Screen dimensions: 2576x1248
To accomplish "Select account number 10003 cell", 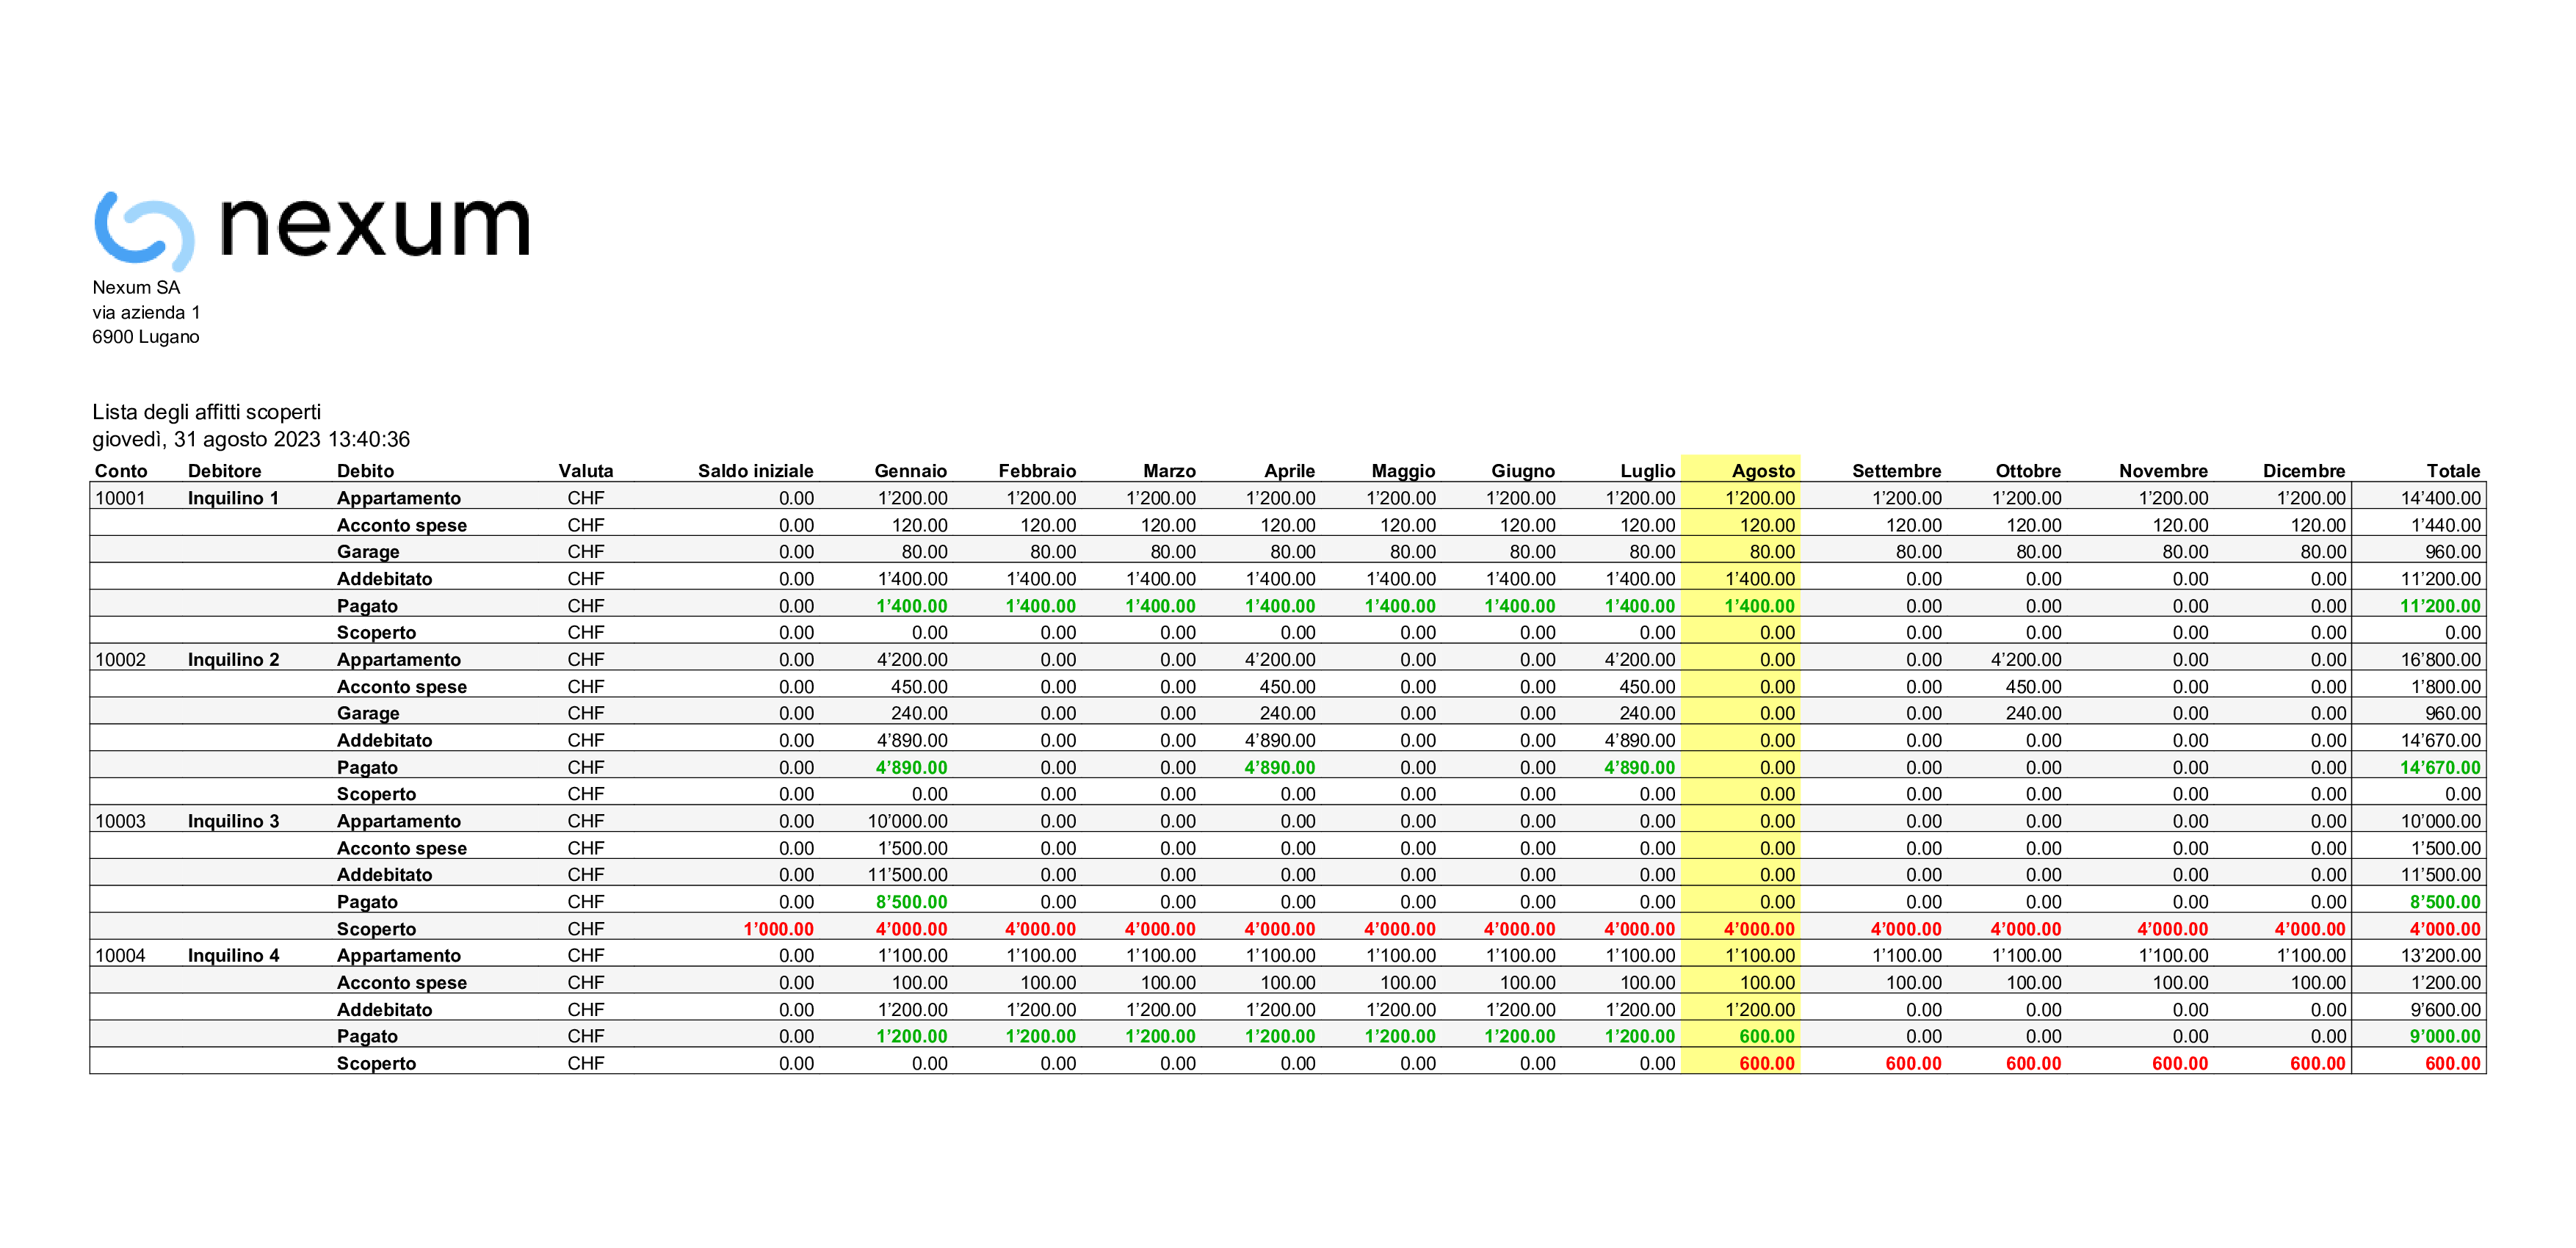I will pyautogui.click(x=120, y=821).
